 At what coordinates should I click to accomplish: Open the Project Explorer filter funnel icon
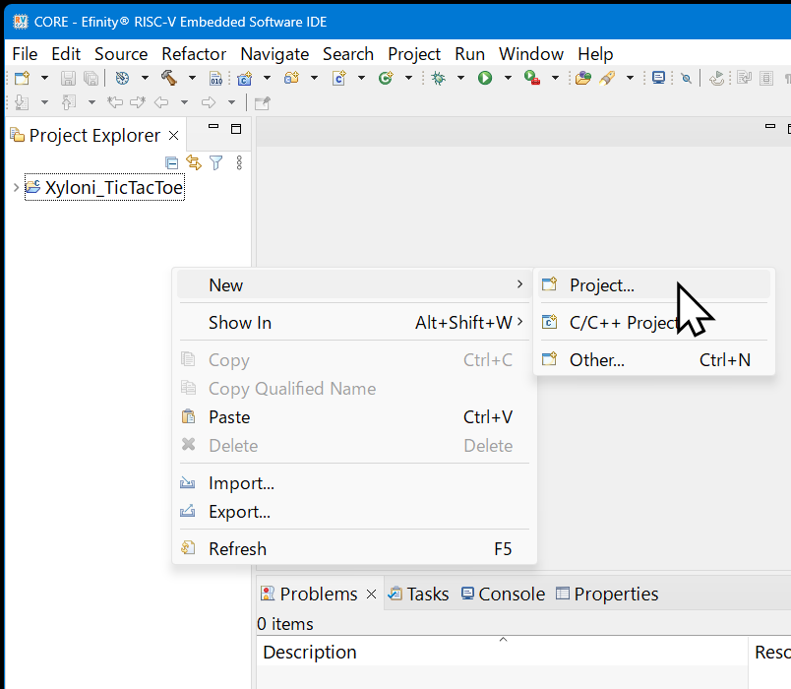(216, 162)
